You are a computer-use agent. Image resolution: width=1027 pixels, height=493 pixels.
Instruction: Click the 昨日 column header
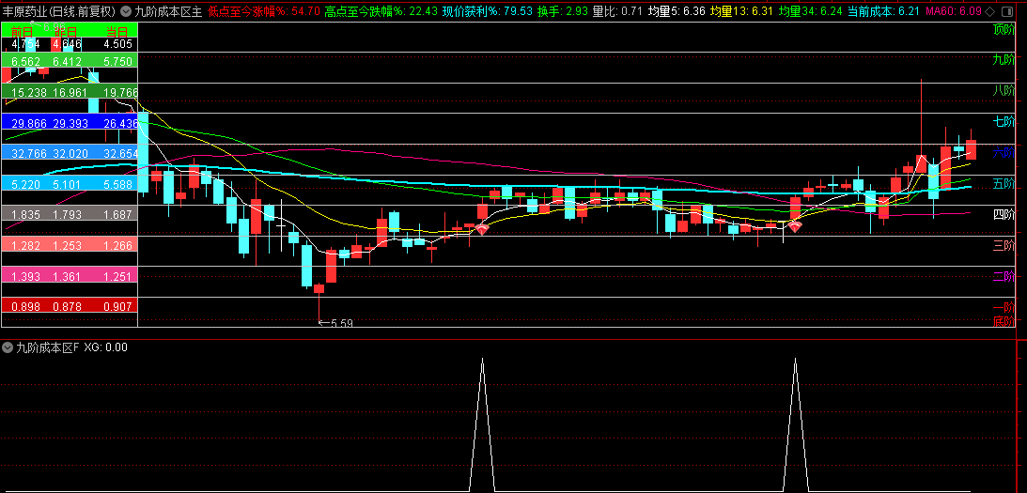click(66, 31)
